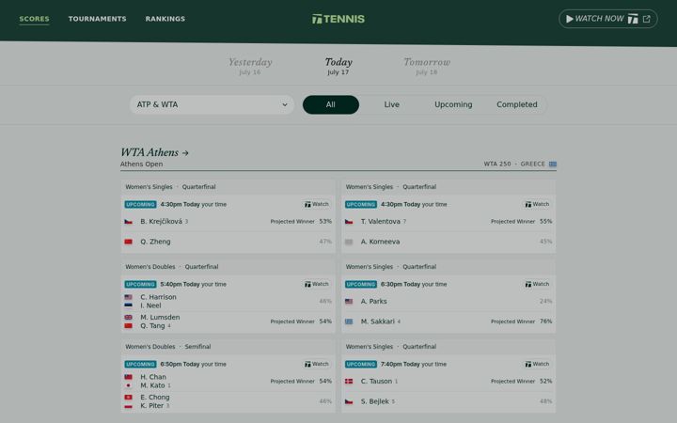This screenshot has width=677, height=423.
Task: Click K. Piter player name
Action: pos(152,406)
